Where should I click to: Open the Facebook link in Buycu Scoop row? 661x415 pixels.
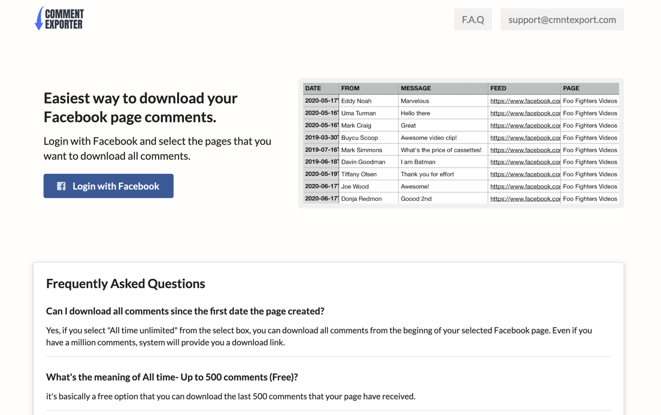[525, 138]
